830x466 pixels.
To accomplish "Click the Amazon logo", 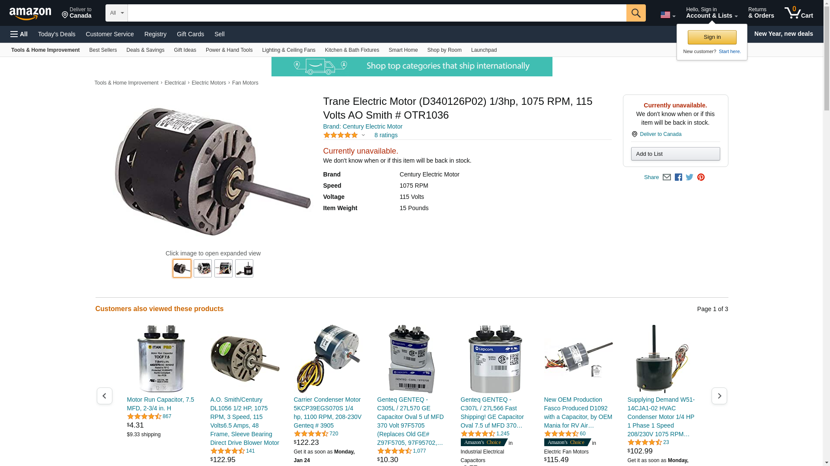I will pos(30,13).
